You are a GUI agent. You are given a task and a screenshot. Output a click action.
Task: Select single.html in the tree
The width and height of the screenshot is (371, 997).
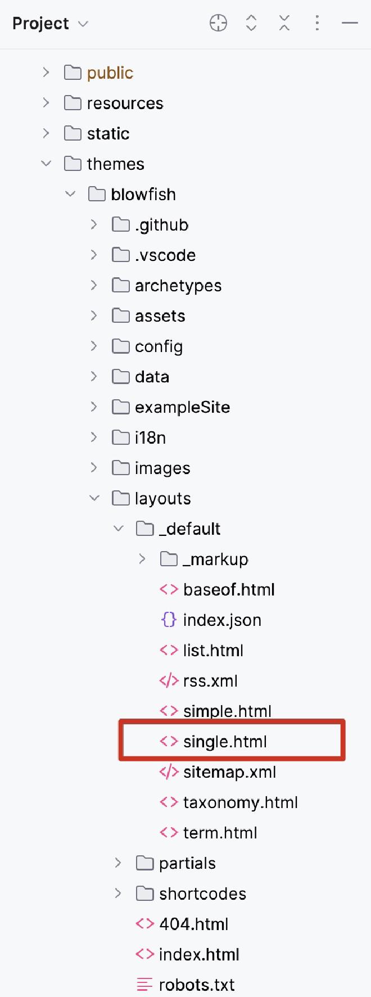pyautogui.click(x=225, y=742)
